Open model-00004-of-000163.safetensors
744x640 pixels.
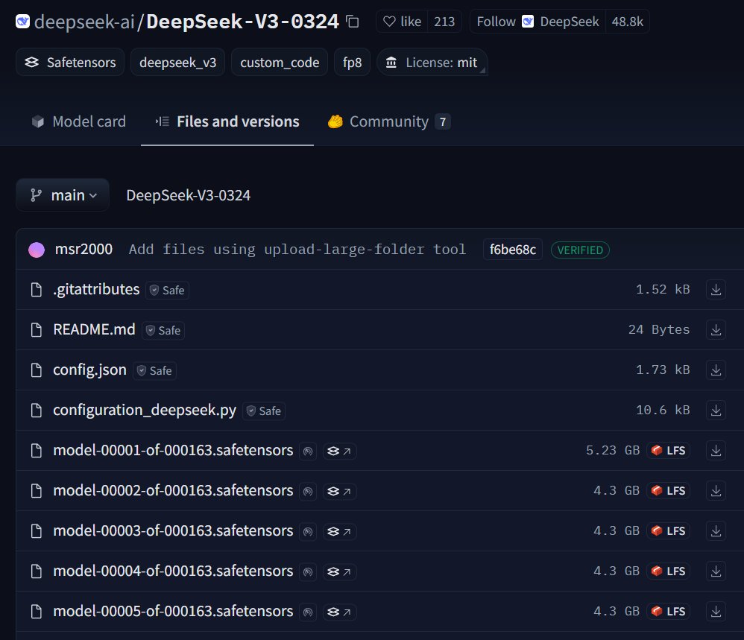(x=173, y=571)
